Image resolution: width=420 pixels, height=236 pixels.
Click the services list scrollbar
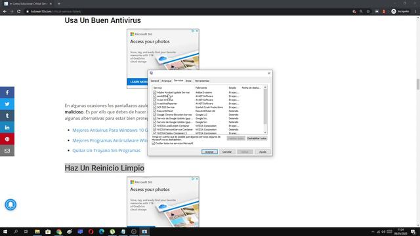(265, 106)
